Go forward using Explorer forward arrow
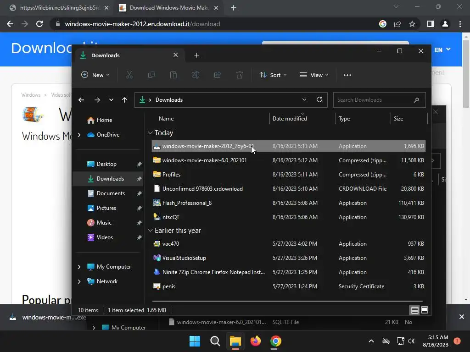This screenshot has width=470, height=352. (x=97, y=99)
